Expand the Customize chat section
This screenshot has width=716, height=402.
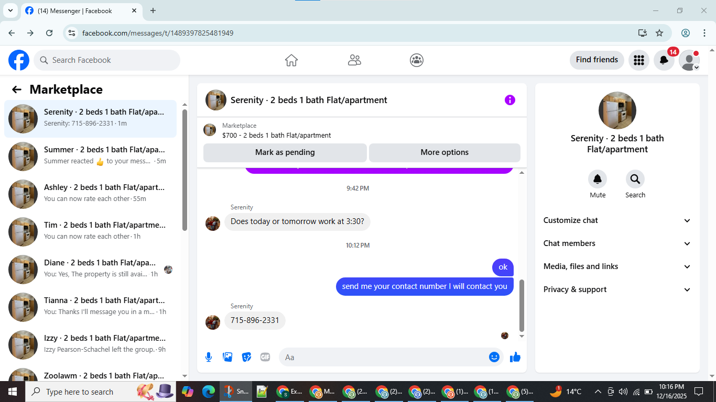(617, 220)
